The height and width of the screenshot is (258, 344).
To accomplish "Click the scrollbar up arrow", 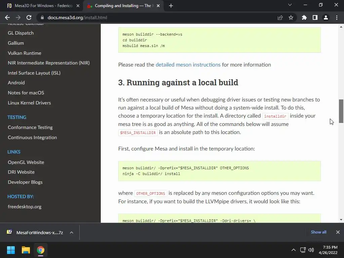I will [341, 27].
